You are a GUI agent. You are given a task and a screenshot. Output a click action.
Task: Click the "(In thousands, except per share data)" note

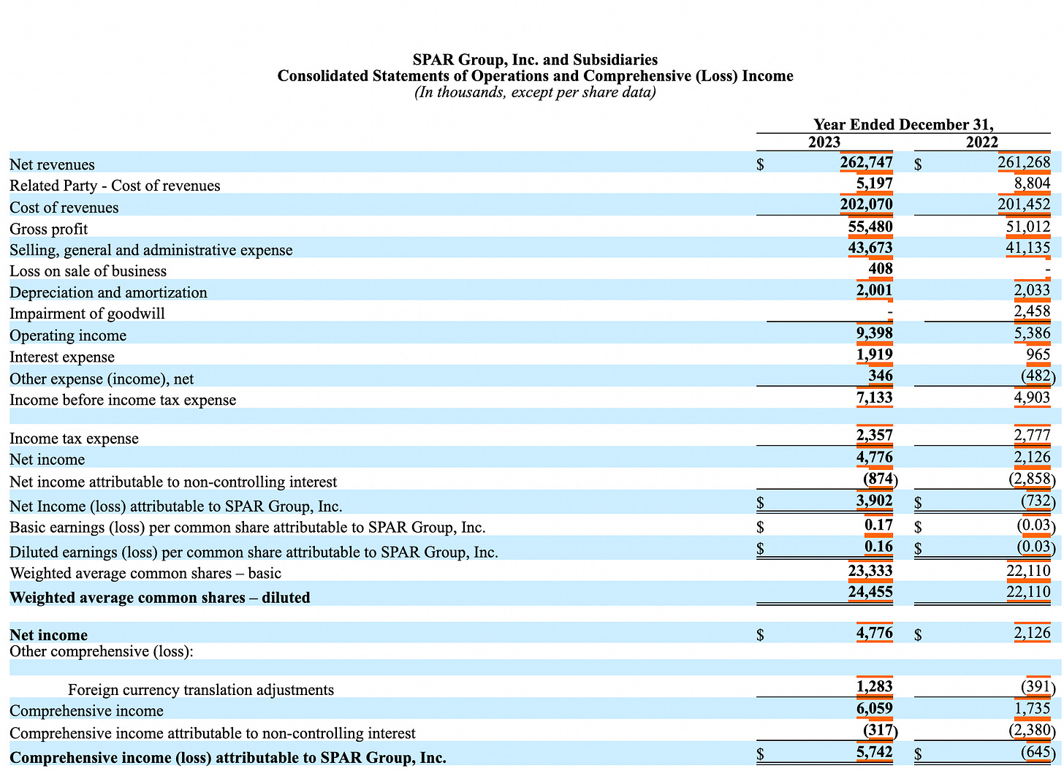coord(535,92)
